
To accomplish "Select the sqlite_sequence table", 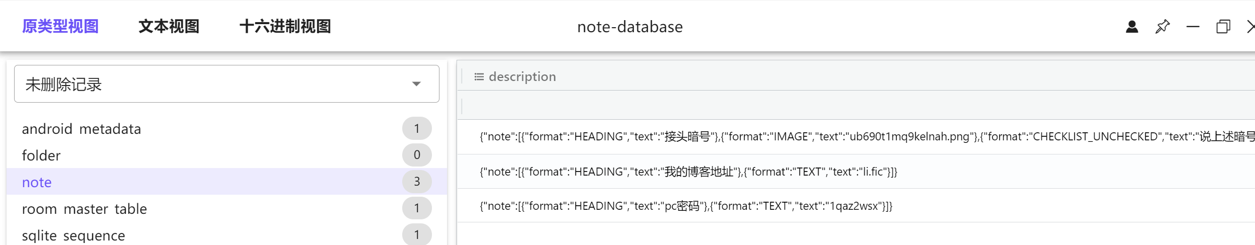I will tap(73, 235).
